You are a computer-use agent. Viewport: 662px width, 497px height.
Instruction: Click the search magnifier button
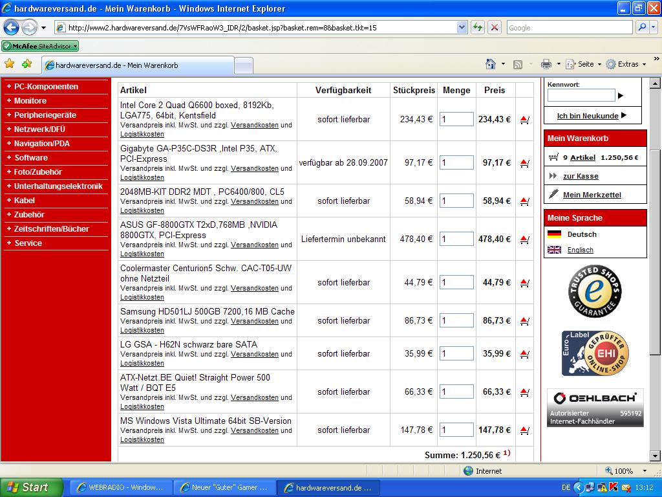[642, 27]
